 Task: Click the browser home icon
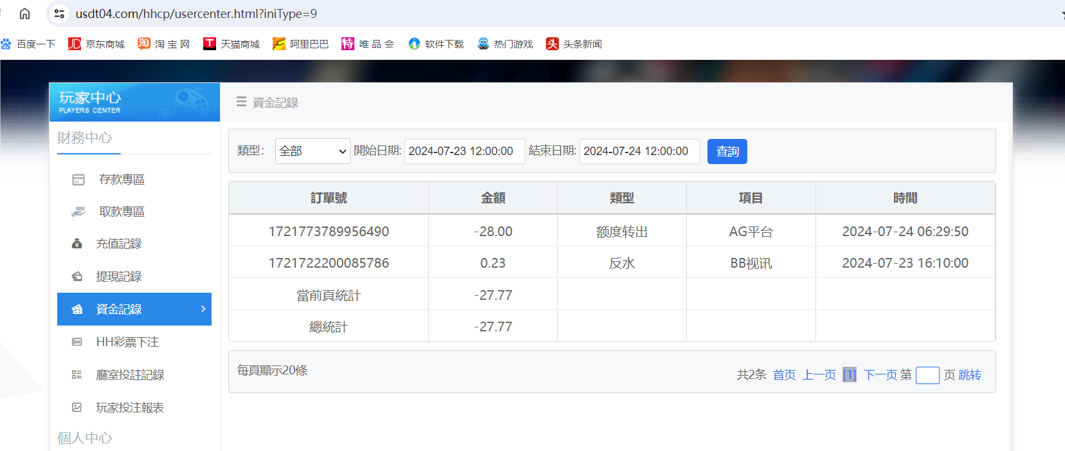pyautogui.click(x=24, y=14)
